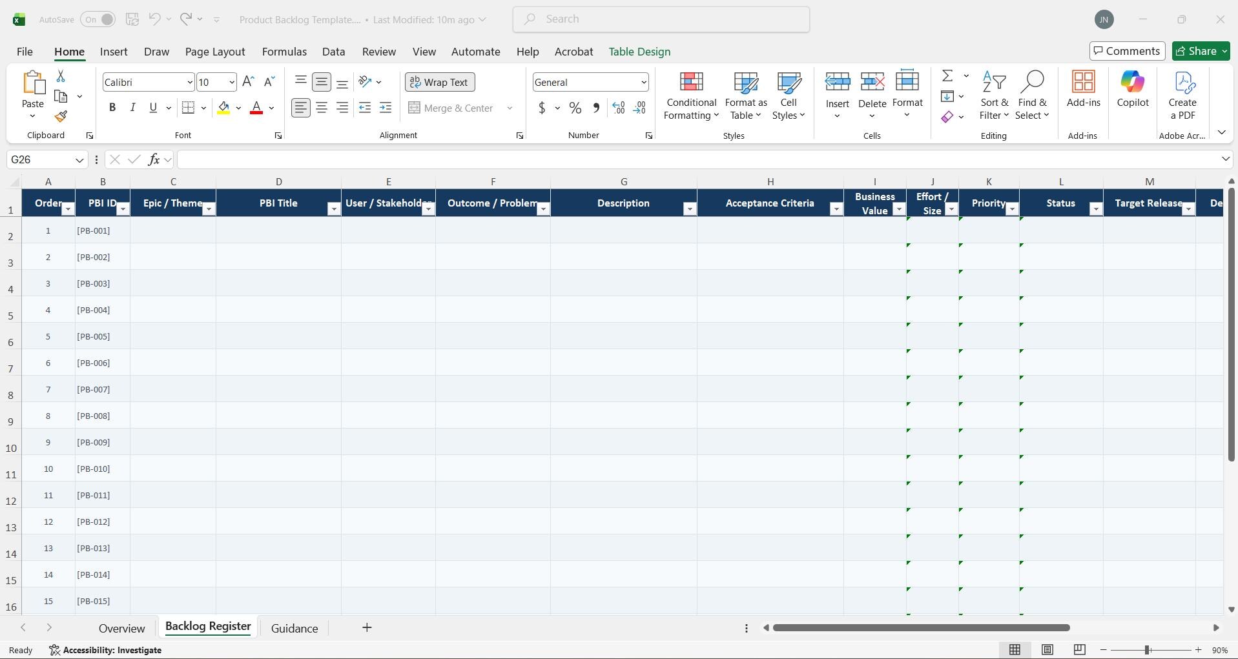
Task: Center text horizontally
Action: tap(322, 108)
